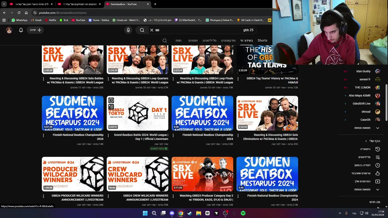This screenshot has height=218, width=388.
Task: Open the Watch Later clock icon in the sidebar
Action: [x=377, y=165]
